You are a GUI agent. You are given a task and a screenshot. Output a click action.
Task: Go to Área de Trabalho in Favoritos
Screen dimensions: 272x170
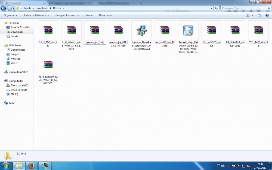click(20, 27)
